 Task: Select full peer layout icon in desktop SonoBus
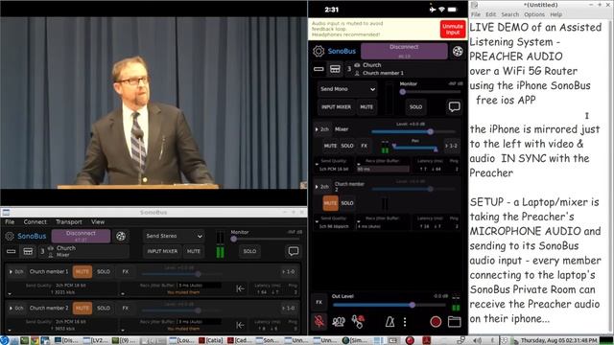tap(28, 251)
